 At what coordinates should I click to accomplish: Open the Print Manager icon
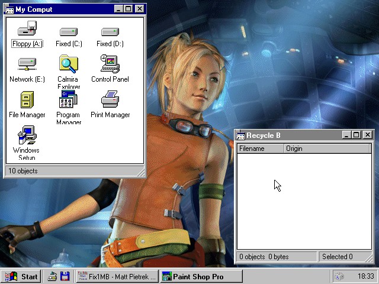click(110, 99)
